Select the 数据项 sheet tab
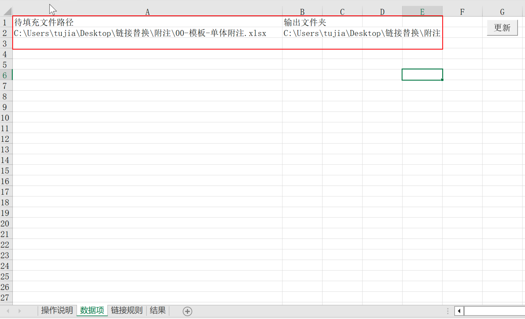 pos(92,310)
